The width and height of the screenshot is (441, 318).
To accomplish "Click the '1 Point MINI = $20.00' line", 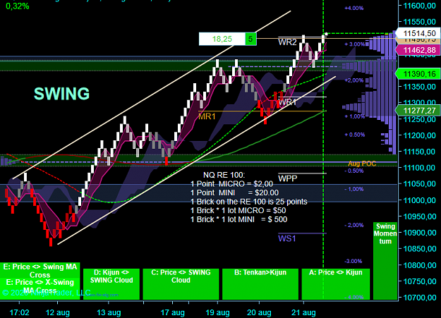I will [234, 193].
